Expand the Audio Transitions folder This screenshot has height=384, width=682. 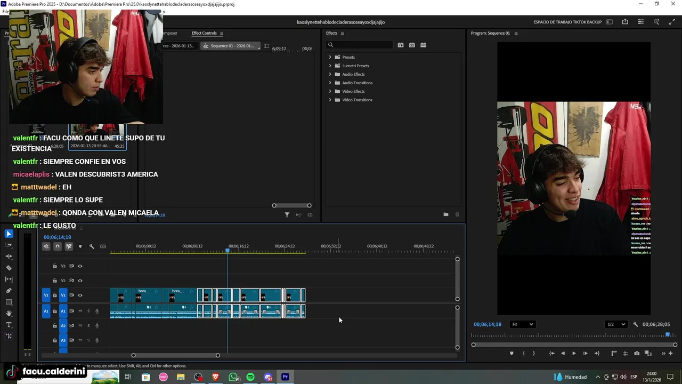330,83
